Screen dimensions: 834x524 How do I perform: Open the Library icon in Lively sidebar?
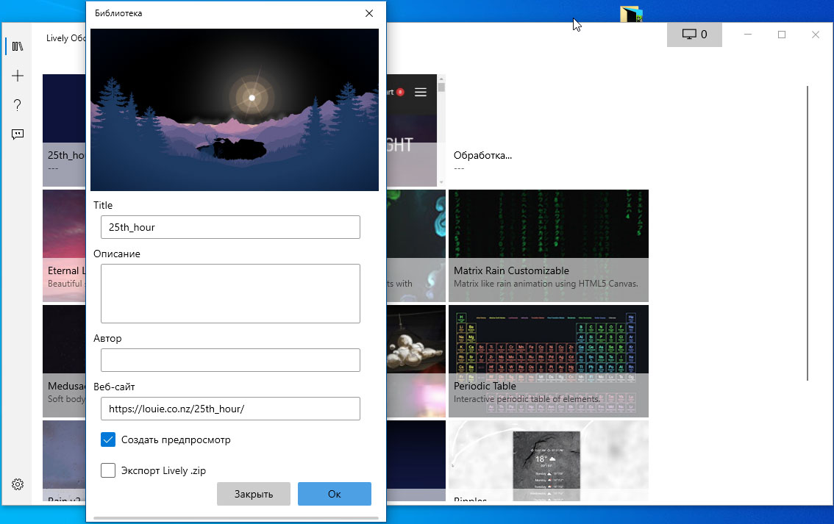[18, 46]
